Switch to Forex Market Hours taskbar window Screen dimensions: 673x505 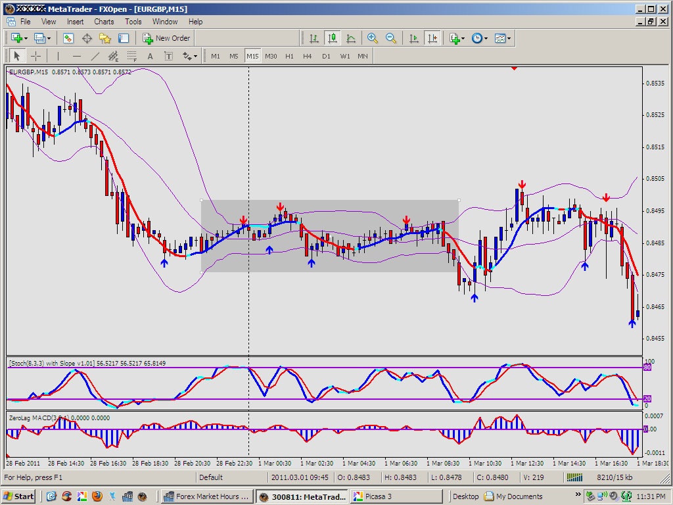point(207,496)
